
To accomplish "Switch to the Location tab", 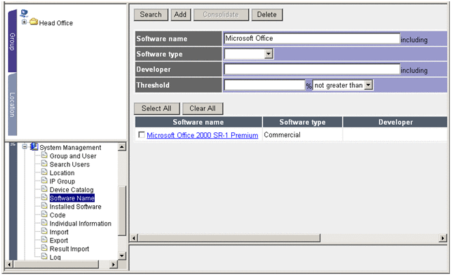I will (x=12, y=104).
